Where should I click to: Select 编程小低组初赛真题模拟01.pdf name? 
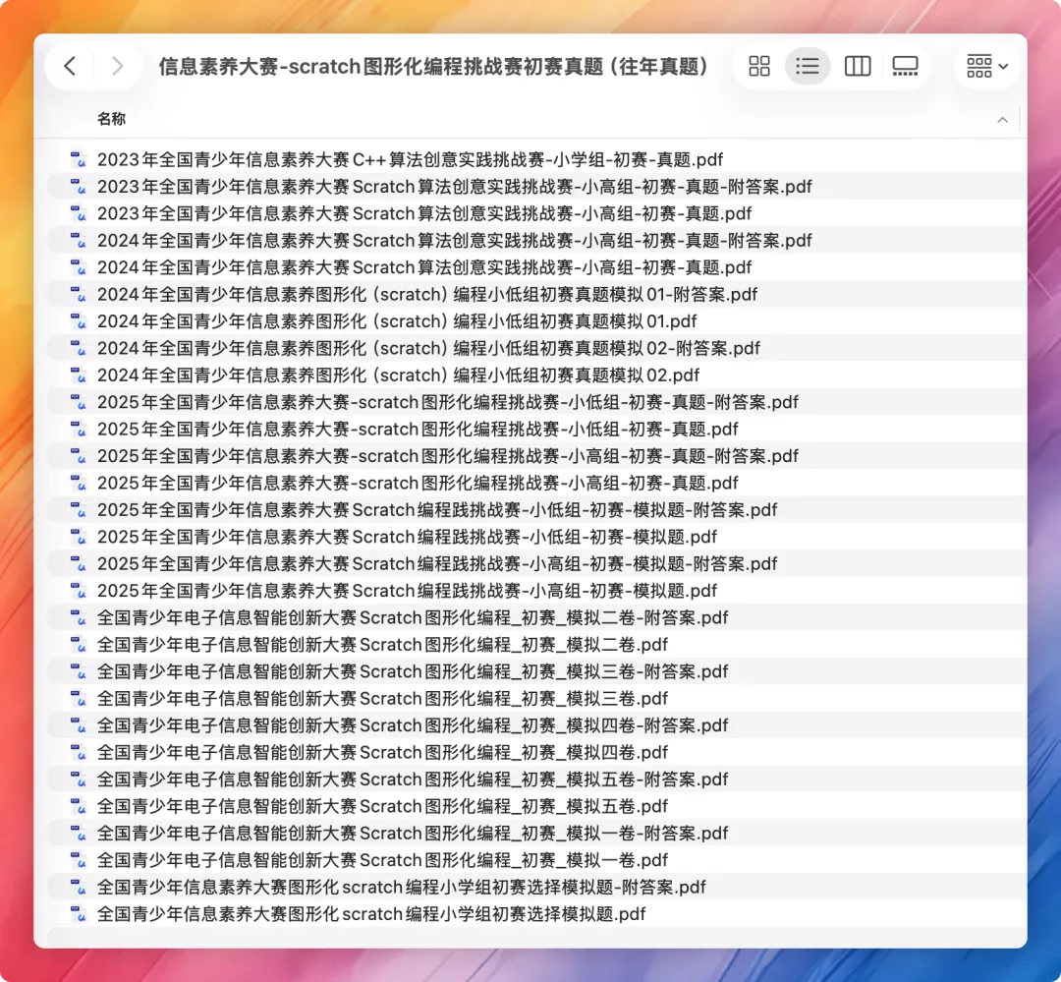click(397, 321)
